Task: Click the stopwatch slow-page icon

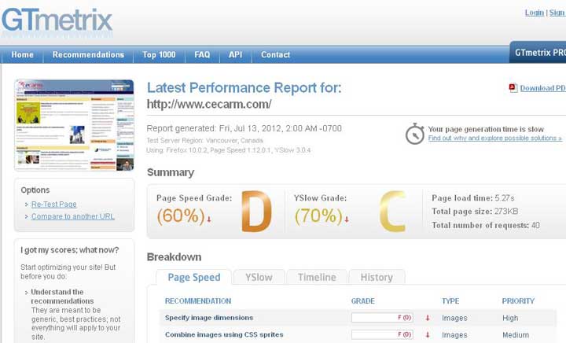Action: coord(415,134)
